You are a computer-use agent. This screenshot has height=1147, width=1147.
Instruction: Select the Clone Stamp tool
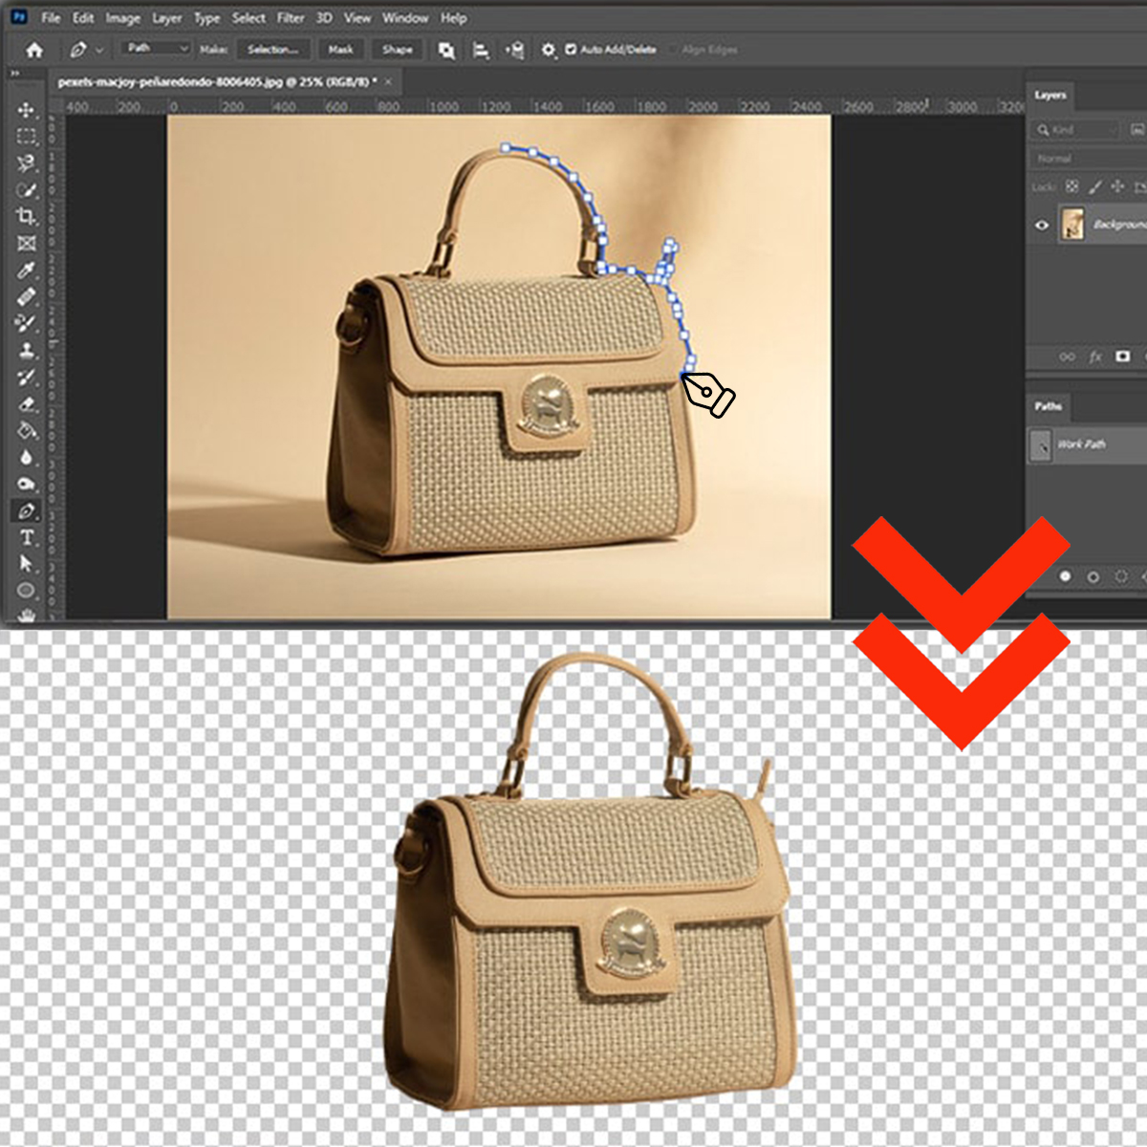pos(26,350)
